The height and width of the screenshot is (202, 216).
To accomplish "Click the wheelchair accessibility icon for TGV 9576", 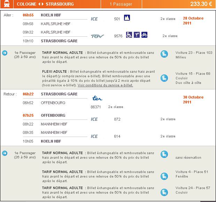I will 129,35.
